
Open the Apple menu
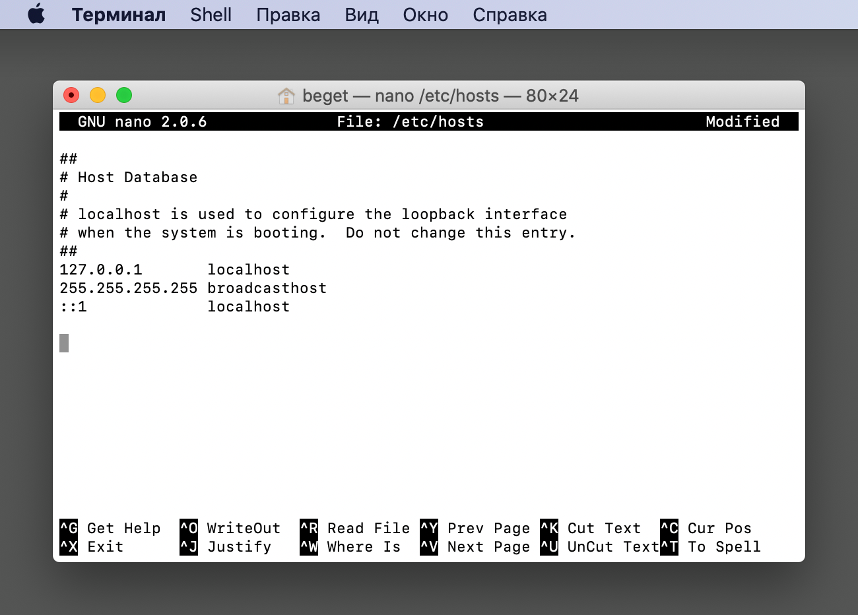click(x=36, y=15)
